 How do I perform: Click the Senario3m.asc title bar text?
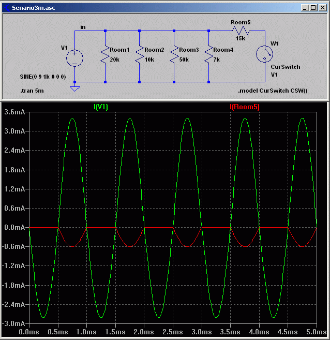pyautogui.click(x=34, y=8)
